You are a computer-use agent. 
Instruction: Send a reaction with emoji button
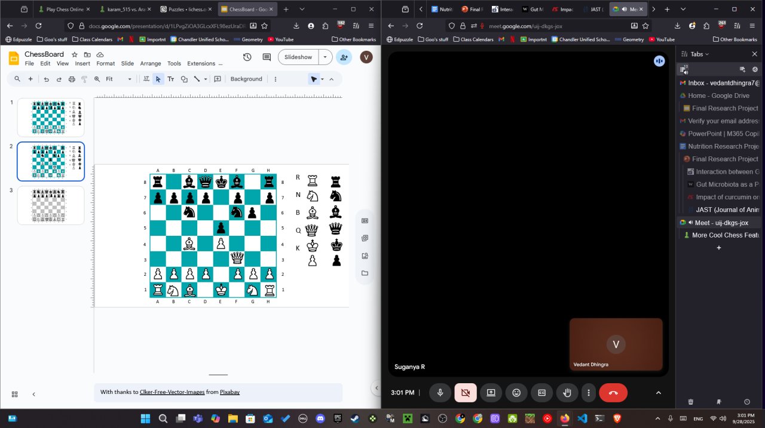click(516, 393)
